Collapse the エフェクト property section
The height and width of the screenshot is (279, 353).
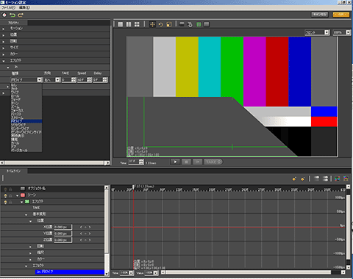4,61
